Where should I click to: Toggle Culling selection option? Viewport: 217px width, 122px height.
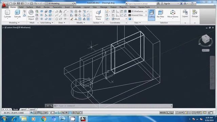pos(152,15)
